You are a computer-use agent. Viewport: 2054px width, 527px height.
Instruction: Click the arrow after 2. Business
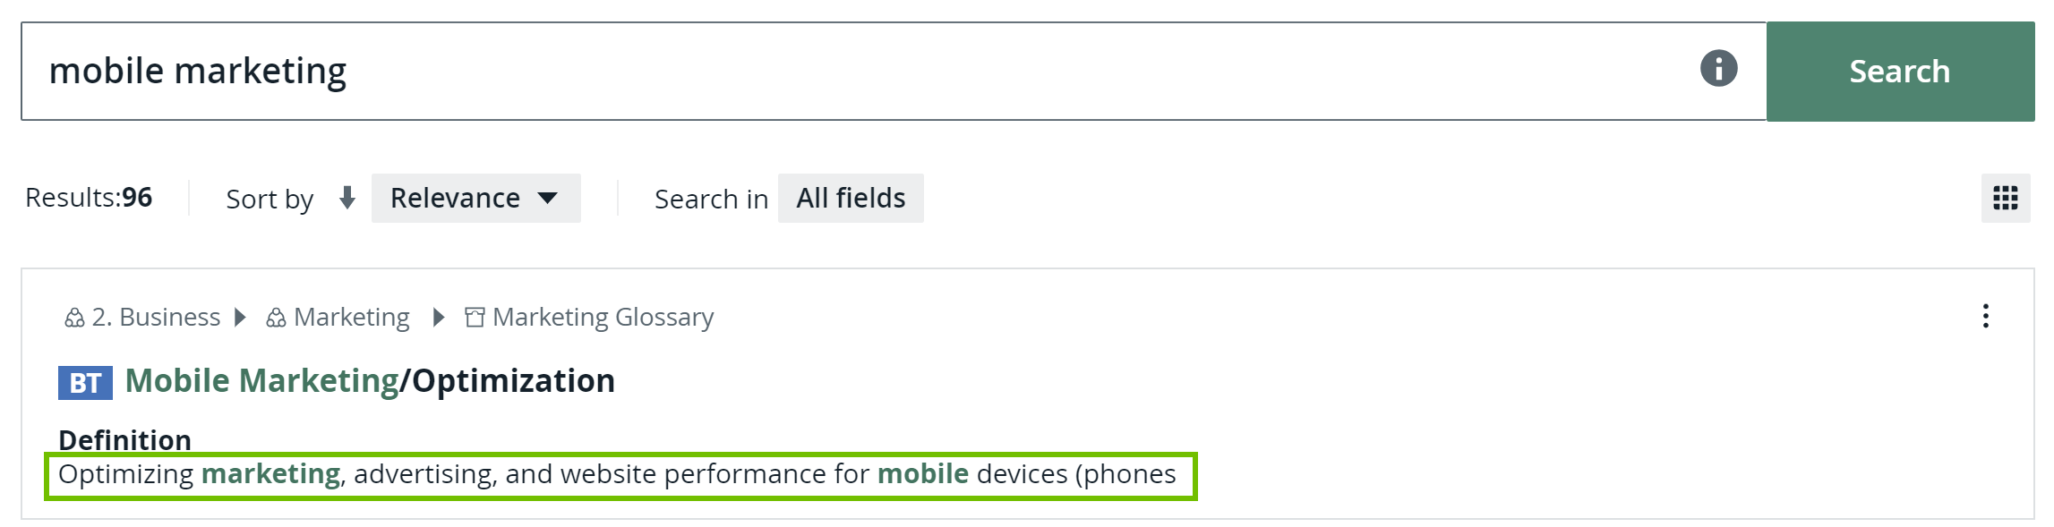(240, 317)
